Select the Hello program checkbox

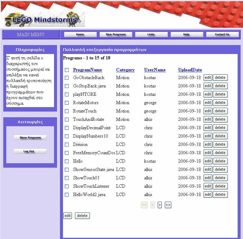67,161
